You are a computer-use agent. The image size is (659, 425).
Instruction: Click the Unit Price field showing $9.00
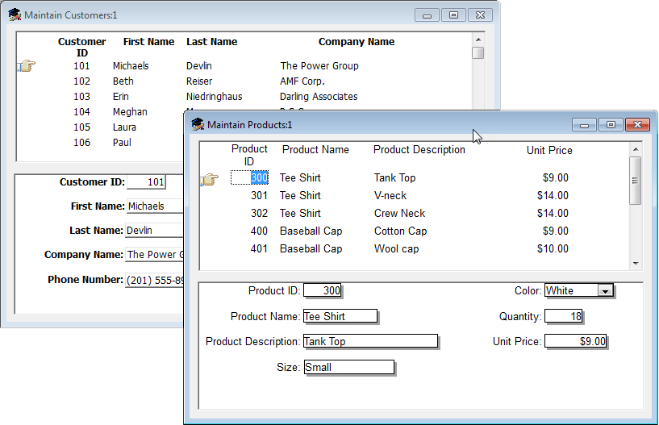tap(576, 341)
